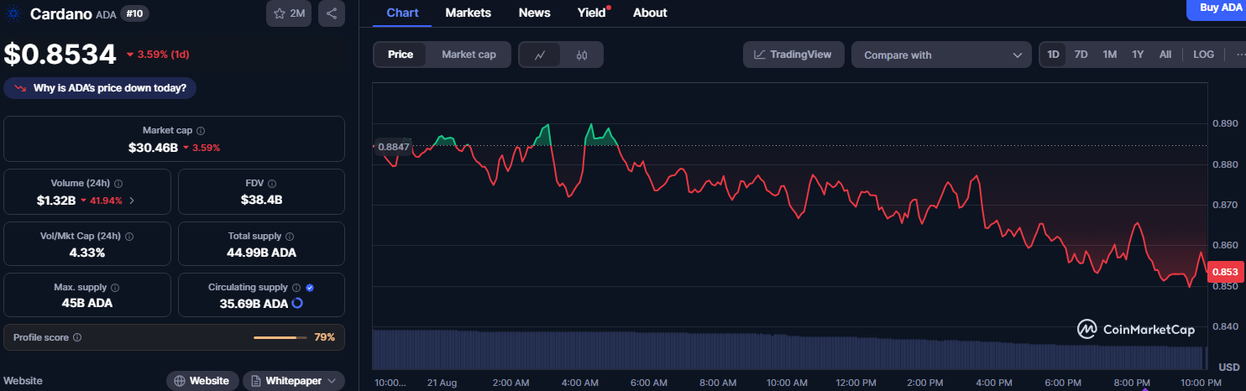
Task: Click the $38.4B FDV value
Action: click(261, 201)
